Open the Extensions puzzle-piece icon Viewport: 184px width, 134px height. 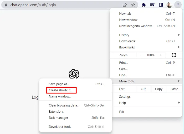(144, 5)
